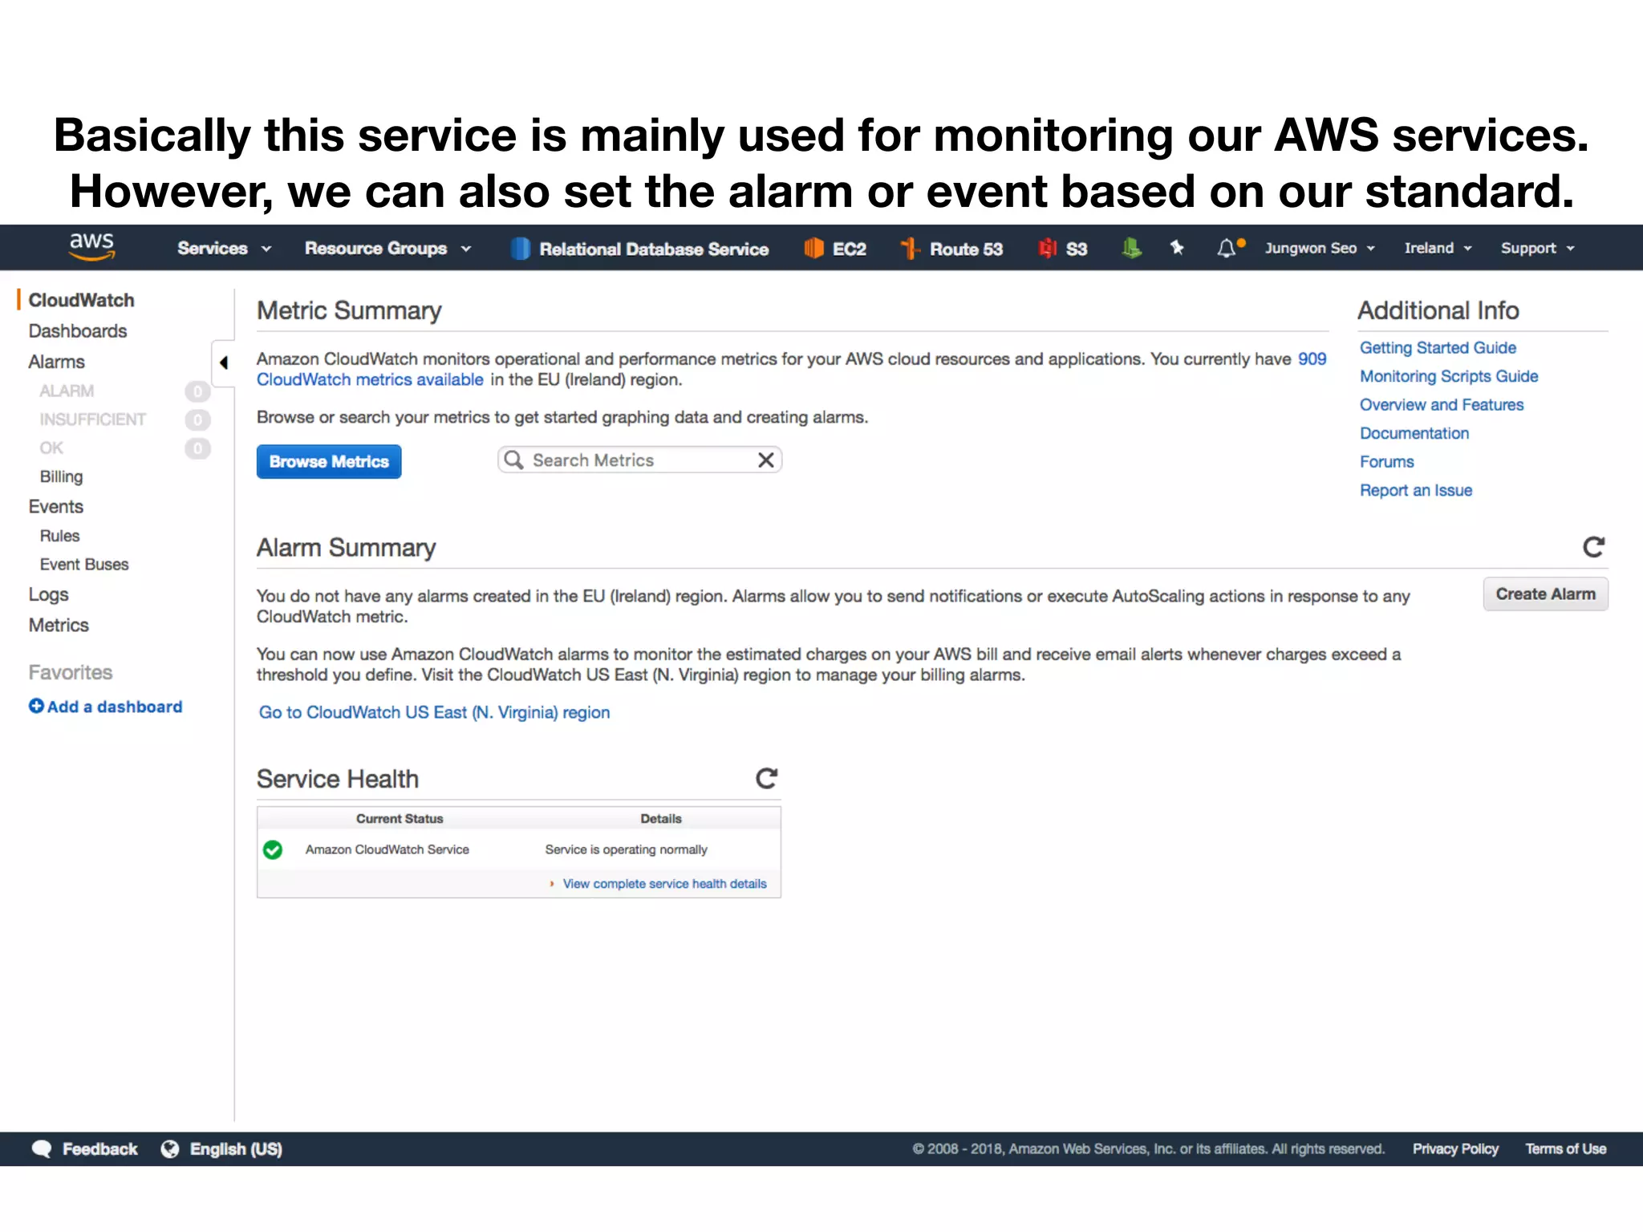Image resolution: width=1643 pixels, height=1232 pixels.
Task: Click the 909 CloudWatch metrics available link
Action: [x=370, y=379]
